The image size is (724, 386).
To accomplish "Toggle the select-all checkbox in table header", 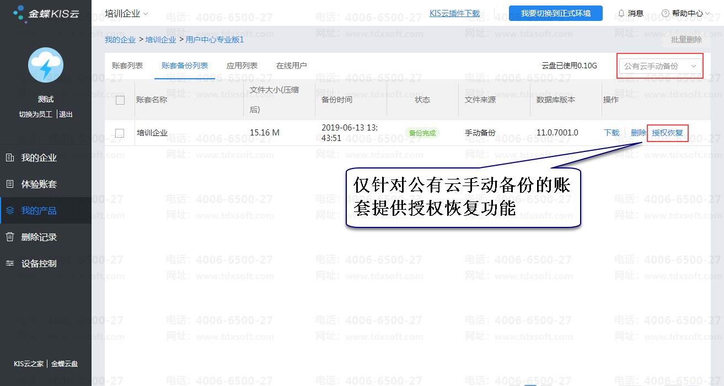I will click(x=120, y=100).
